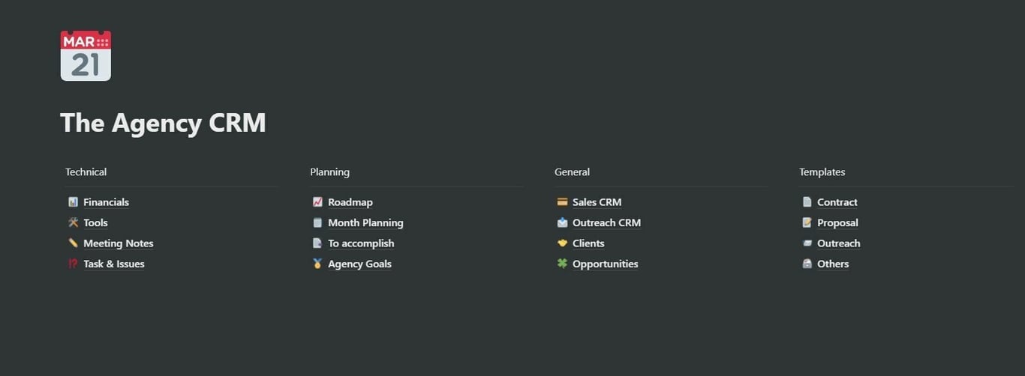
Task: Click the Clients handshake icon
Action: pyautogui.click(x=562, y=243)
